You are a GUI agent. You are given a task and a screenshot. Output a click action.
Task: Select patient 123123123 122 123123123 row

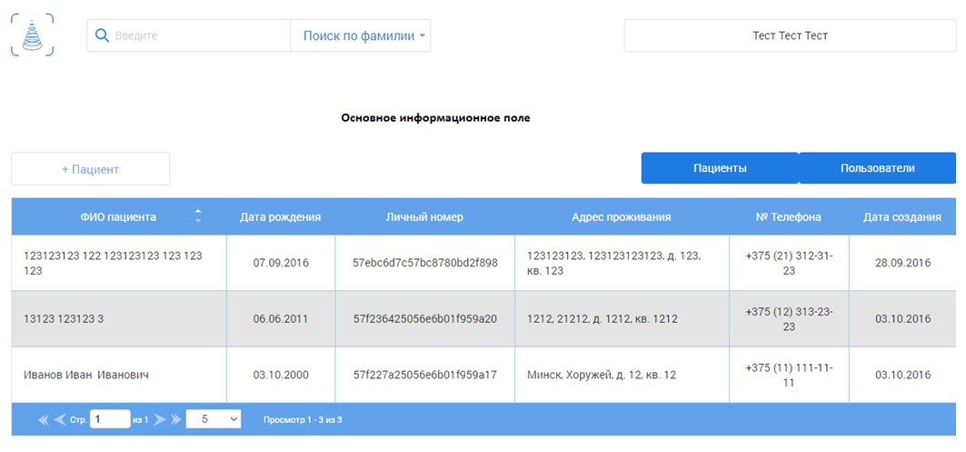click(x=483, y=263)
